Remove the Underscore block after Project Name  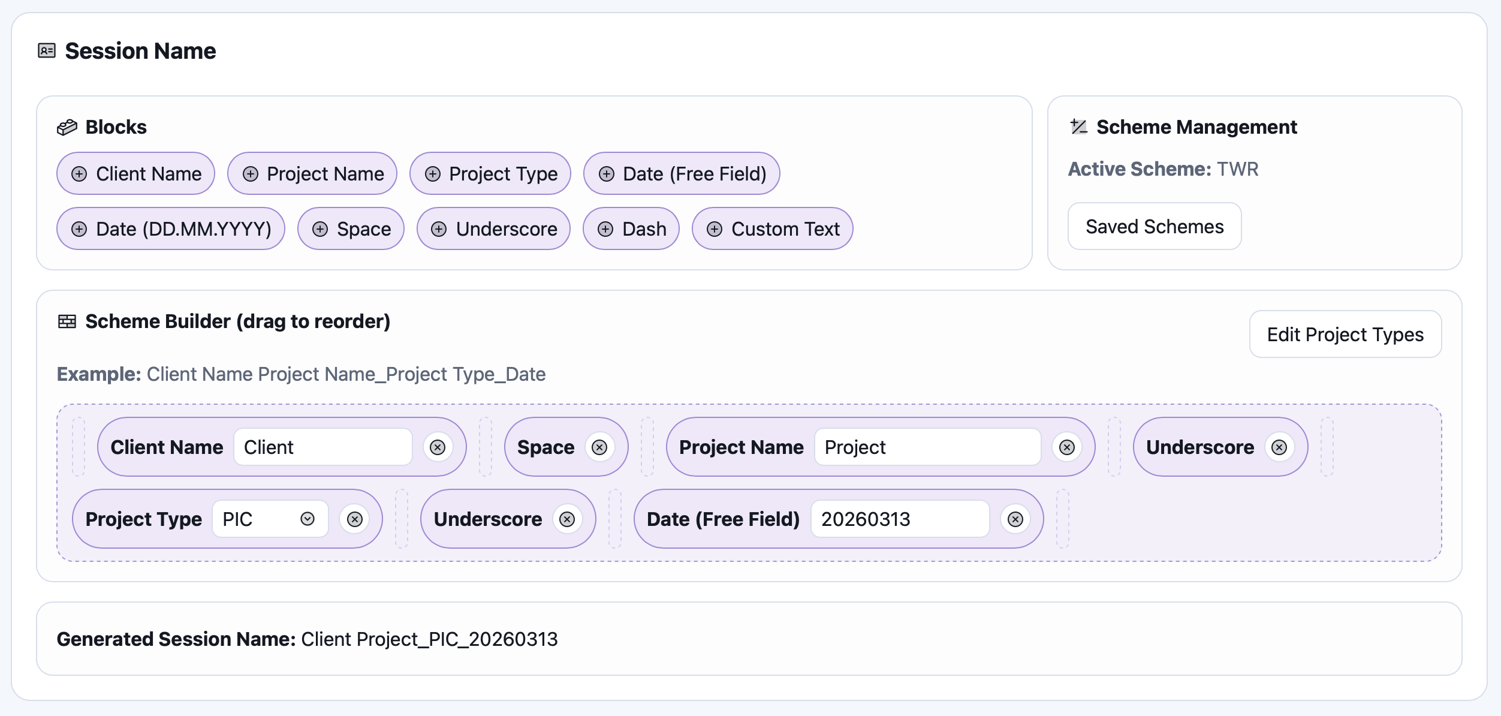pyautogui.click(x=1279, y=447)
